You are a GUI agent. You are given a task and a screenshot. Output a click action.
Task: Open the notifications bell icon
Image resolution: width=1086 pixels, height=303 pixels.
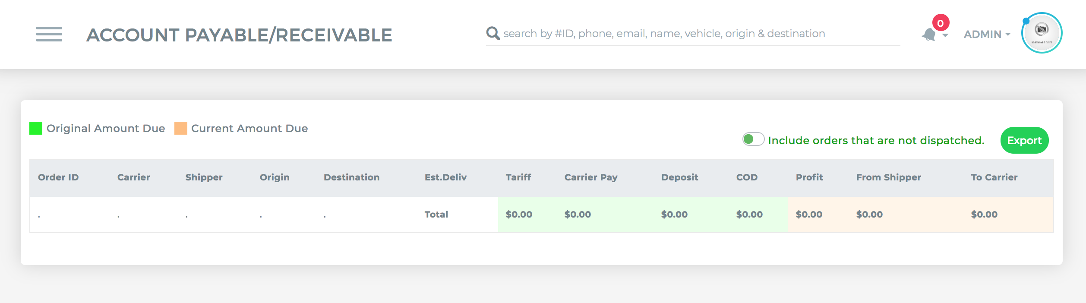click(x=929, y=35)
